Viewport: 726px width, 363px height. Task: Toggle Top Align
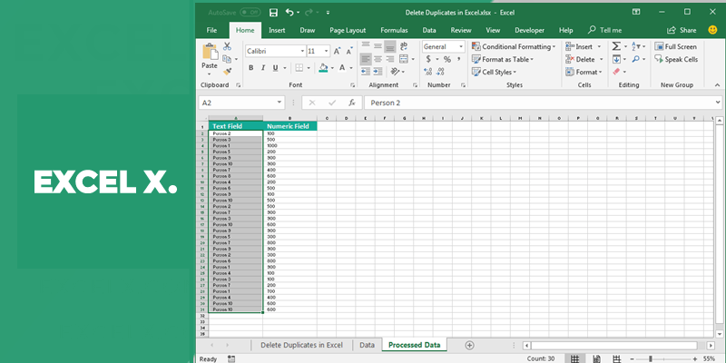tap(366, 46)
